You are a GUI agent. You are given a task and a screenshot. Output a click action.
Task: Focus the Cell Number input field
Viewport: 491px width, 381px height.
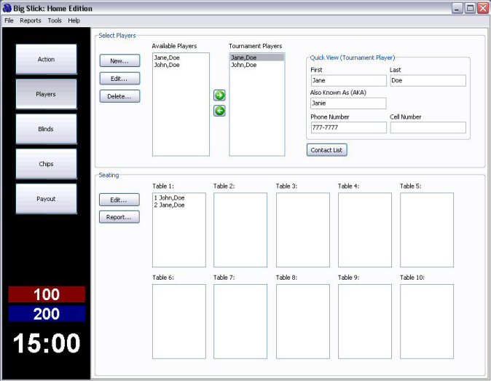point(428,127)
